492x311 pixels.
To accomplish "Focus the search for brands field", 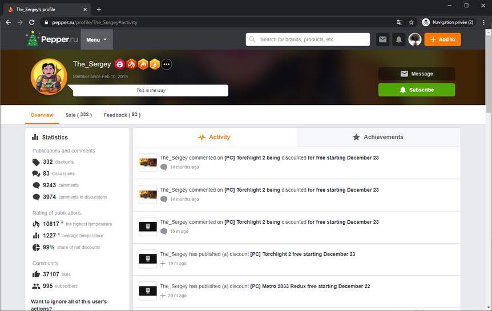I will click(x=308, y=39).
